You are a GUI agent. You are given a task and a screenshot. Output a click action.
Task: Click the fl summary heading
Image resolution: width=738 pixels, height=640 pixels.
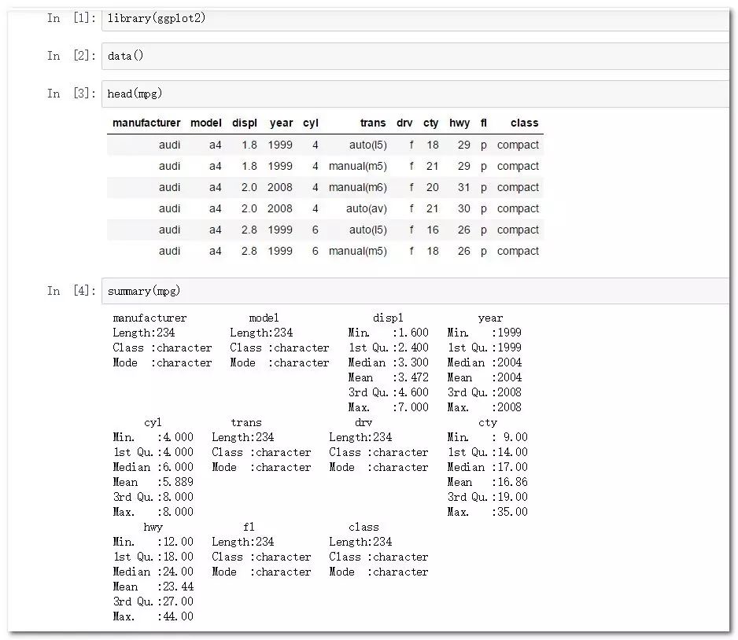click(249, 527)
